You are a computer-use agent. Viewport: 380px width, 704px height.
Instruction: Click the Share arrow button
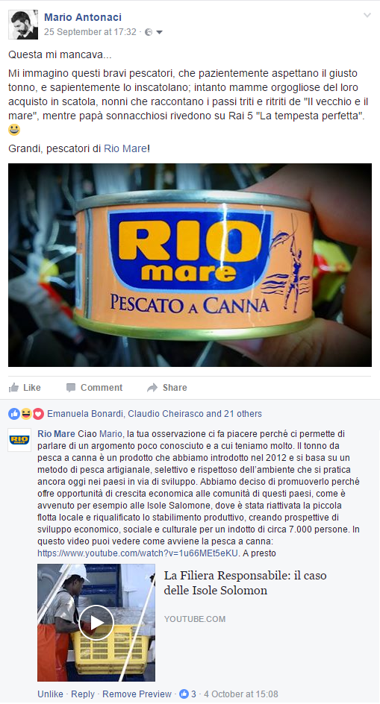[166, 388]
